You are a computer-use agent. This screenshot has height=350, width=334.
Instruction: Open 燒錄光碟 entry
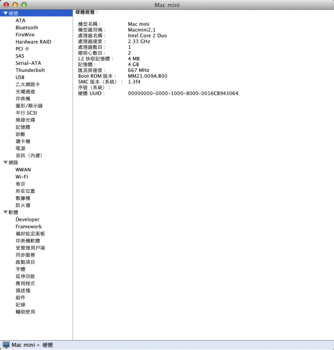[25, 120]
